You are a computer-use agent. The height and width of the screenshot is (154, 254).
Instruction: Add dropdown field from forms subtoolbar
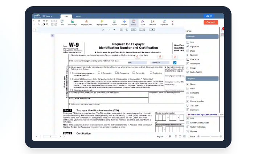point(142,30)
